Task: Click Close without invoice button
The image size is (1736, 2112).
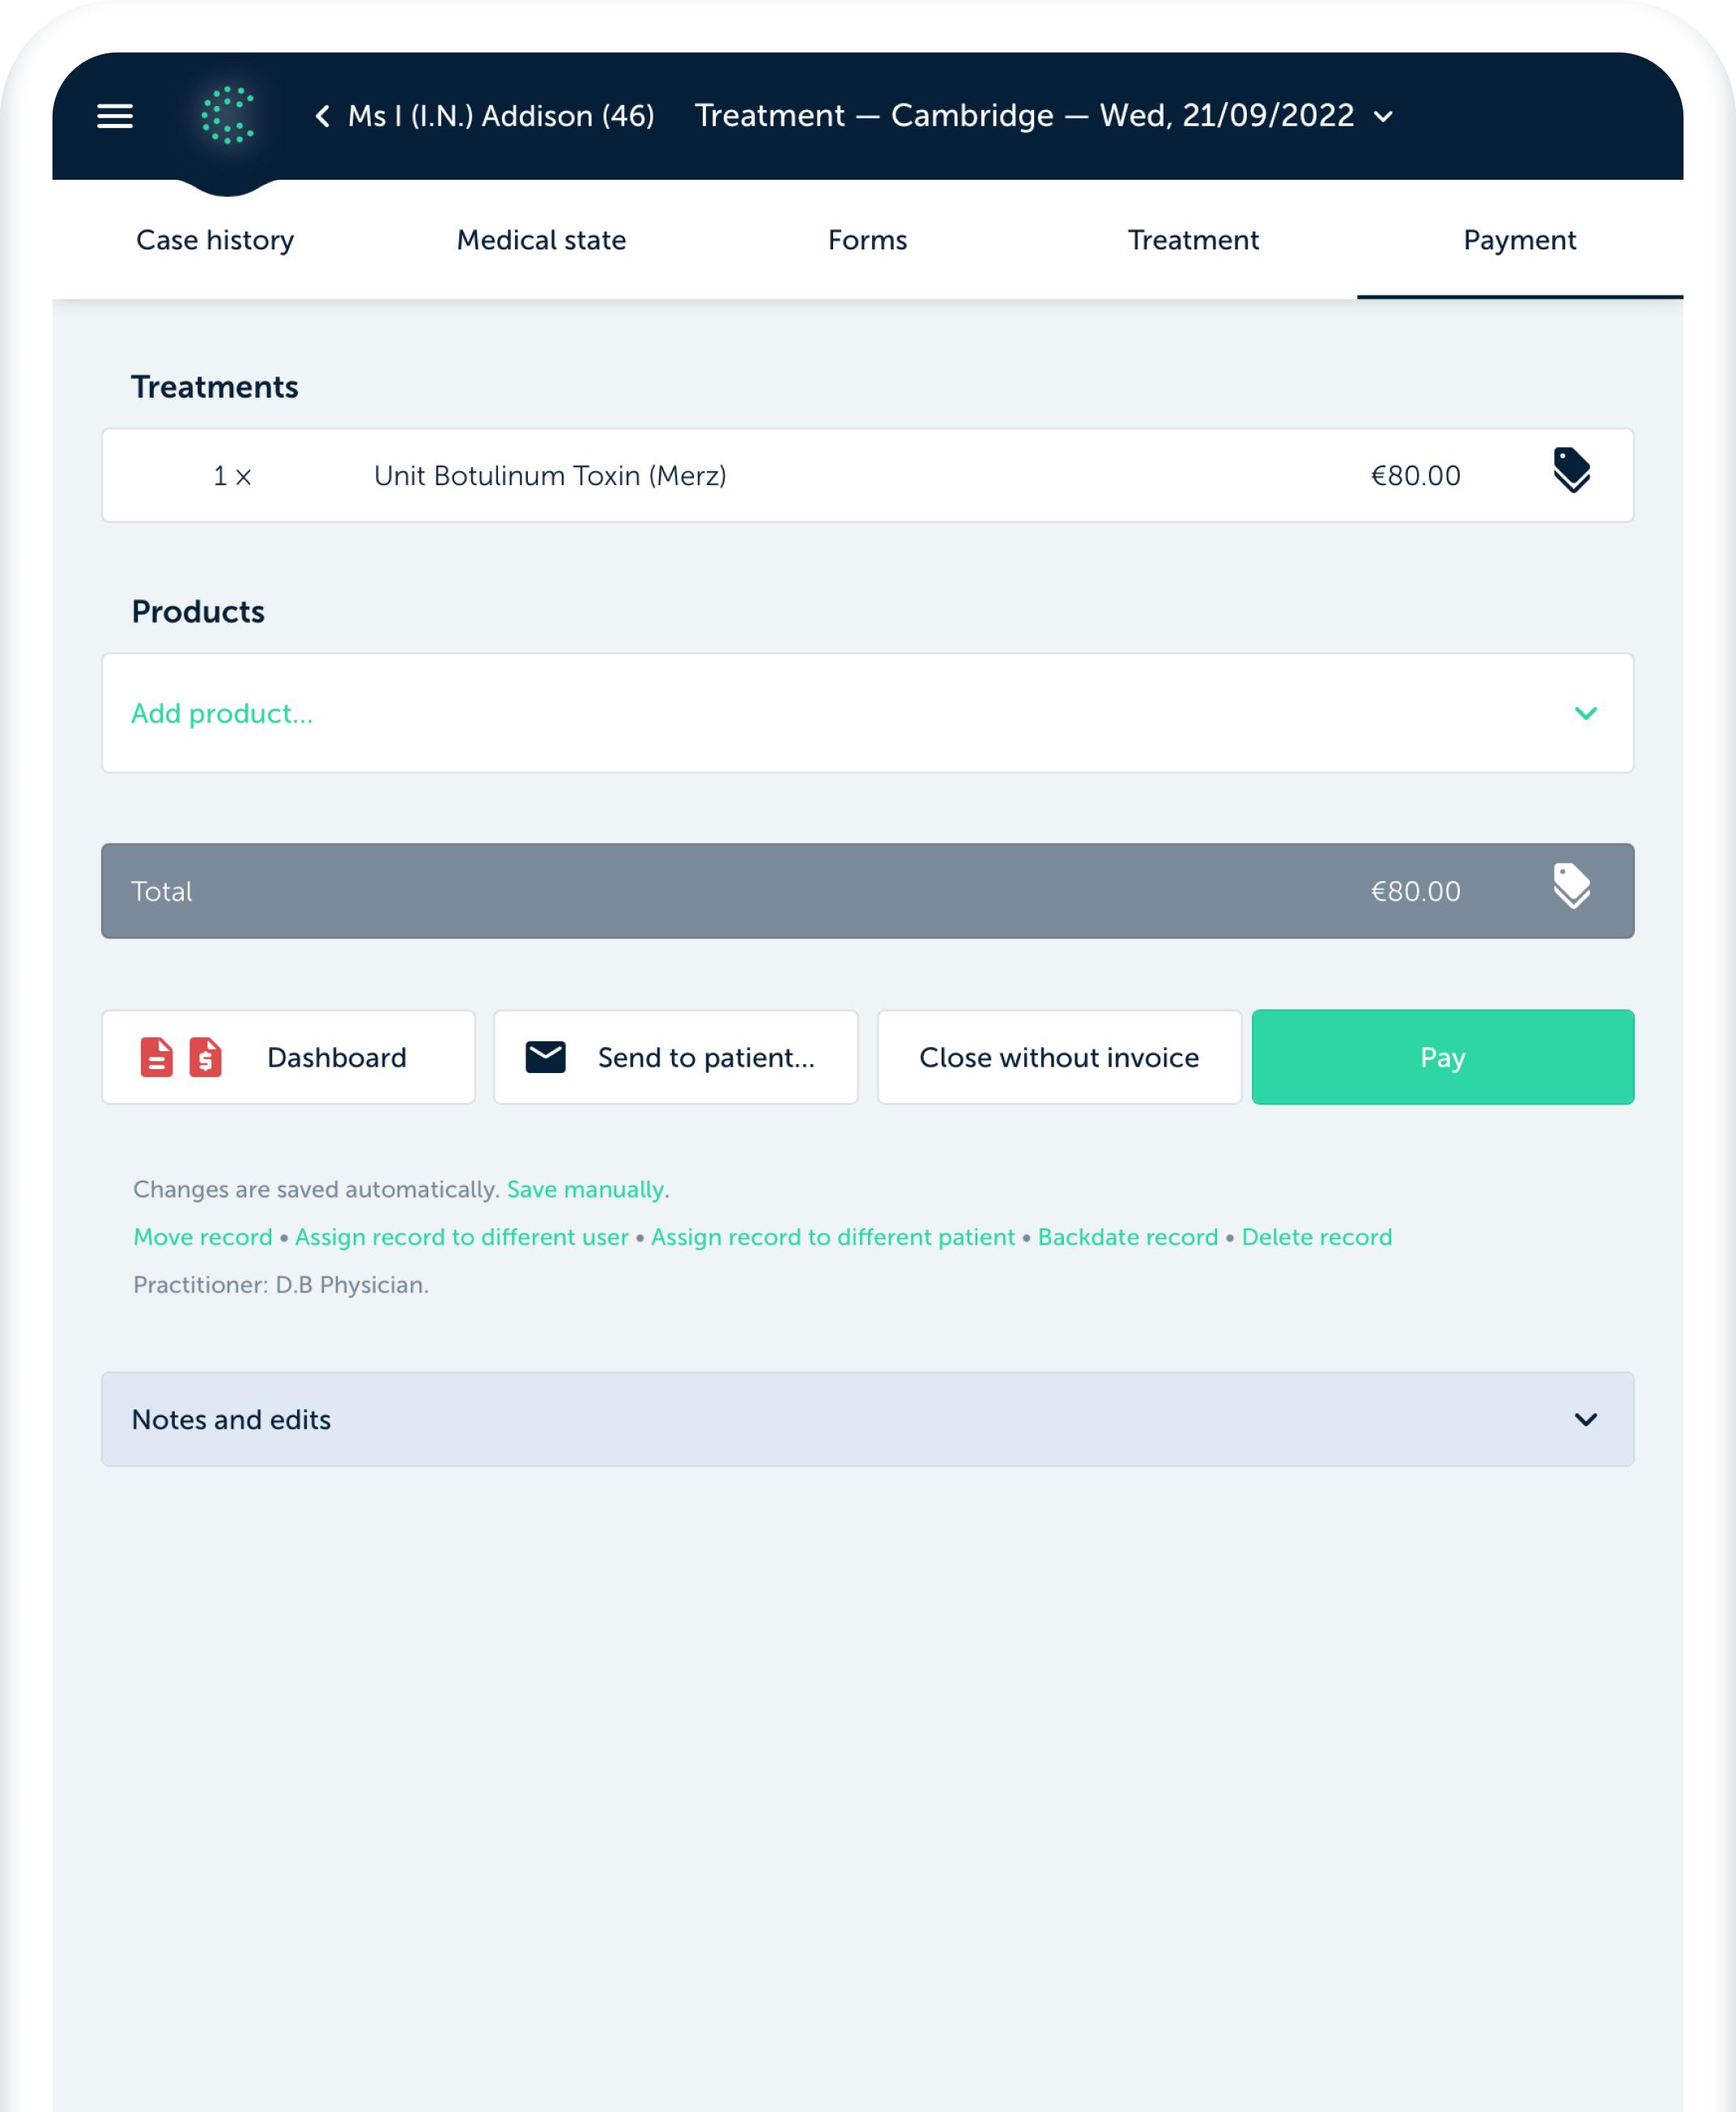Action: [x=1059, y=1057]
